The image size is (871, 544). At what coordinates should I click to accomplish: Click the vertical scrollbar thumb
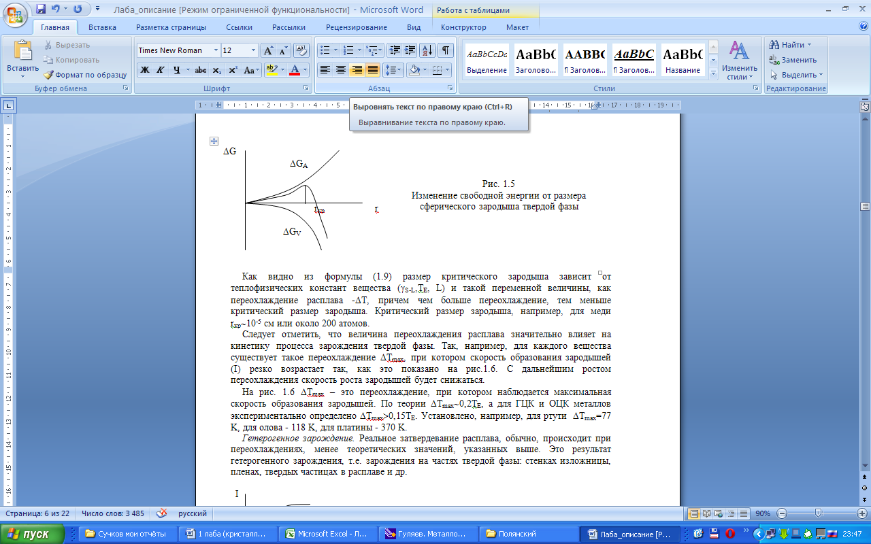click(865, 207)
